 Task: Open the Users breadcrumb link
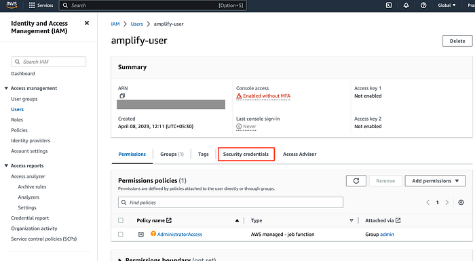coord(136,24)
